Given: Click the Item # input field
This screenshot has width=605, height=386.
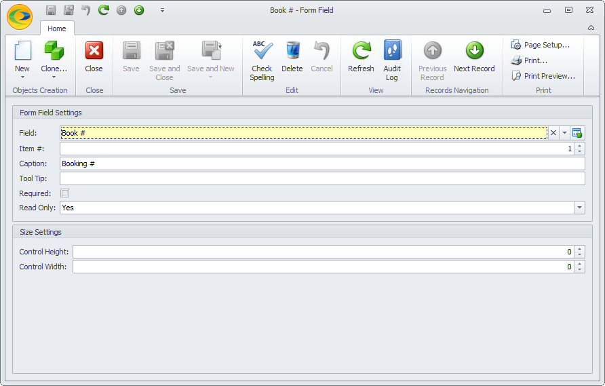Looking at the screenshot, I should point(317,149).
